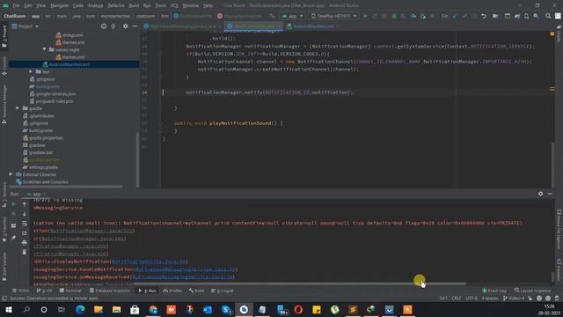Screen dimensions: 563x317
Task: Open the Database Inspector tool window
Action: tap(110, 291)
